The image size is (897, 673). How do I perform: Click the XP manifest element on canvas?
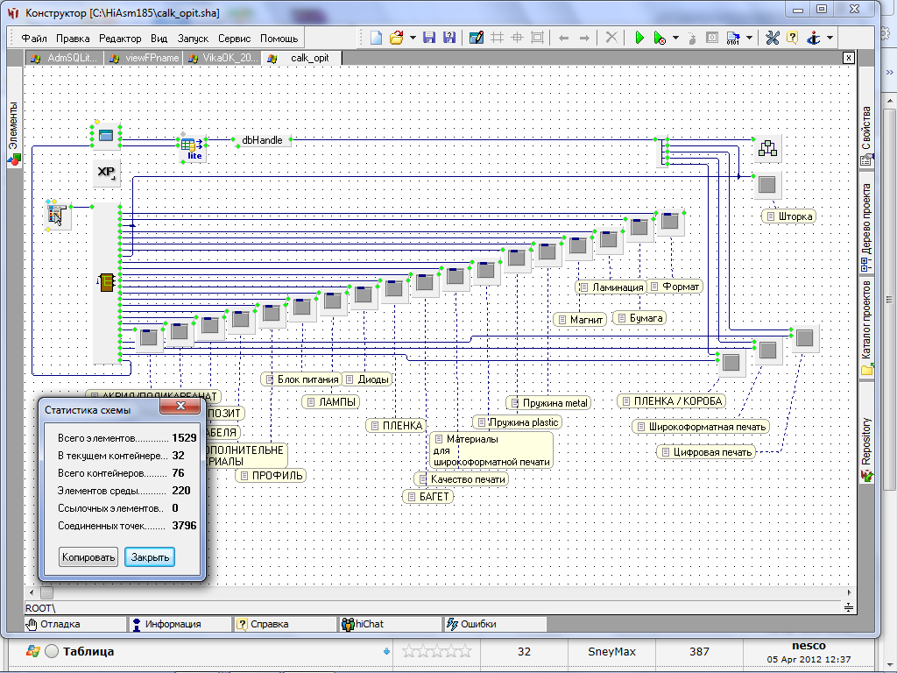click(106, 174)
